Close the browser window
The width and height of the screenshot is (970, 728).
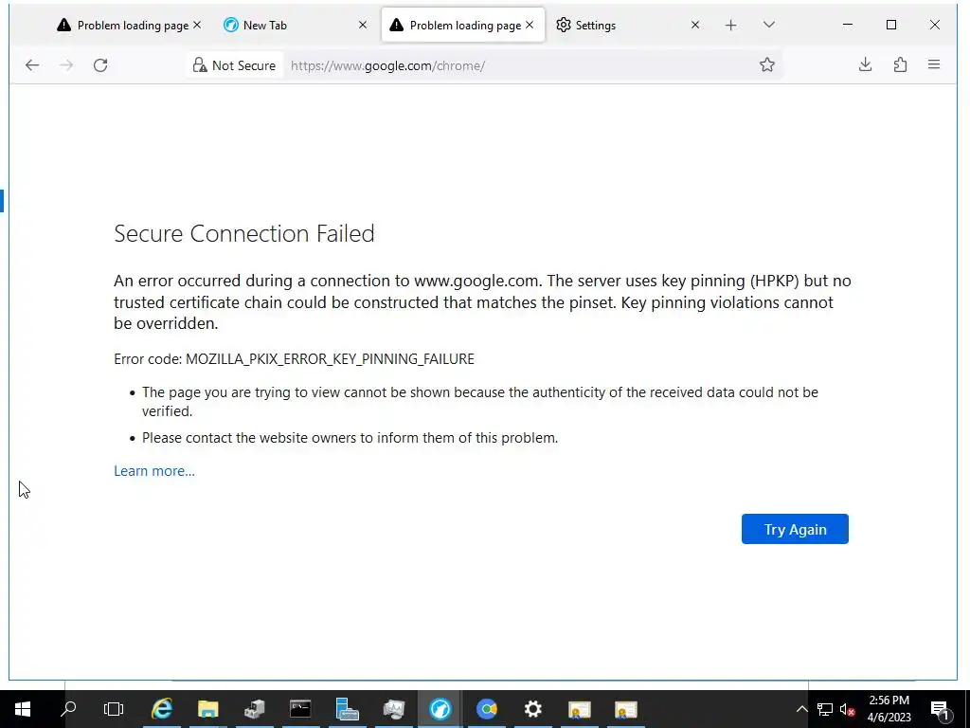[935, 25]
